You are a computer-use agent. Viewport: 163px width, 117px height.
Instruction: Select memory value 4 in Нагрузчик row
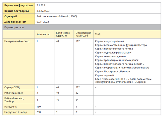pyautogui.click(x=76, y=107)
